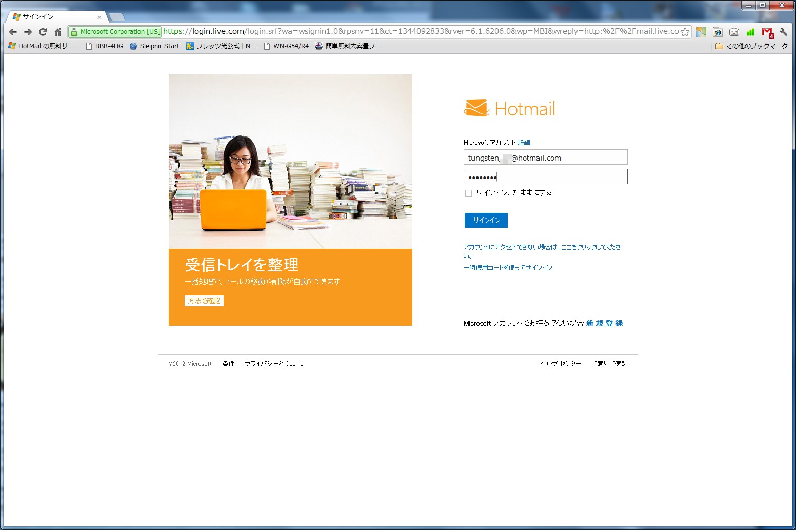Click the password input field
The width and height of the screenshot is (796, 530).
tap(545, 177)
